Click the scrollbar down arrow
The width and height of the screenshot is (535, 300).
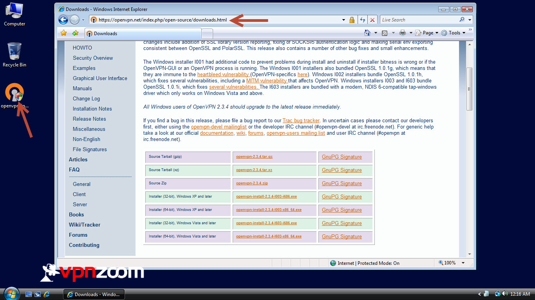tap(470, 254)
